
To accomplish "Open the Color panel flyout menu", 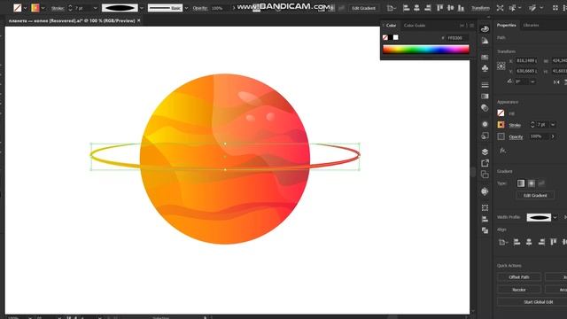I will tap(471, 26).
